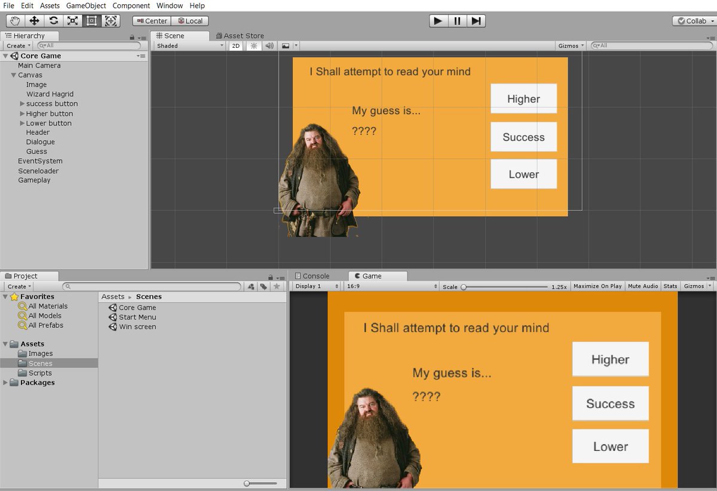
Task: Click the Pause button
Action: [457, 21]
